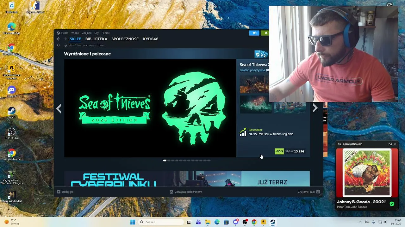Image resolution: width=405 pixels, height=227 pixels.
Task: Select the Steam desktop shortcut
Action: [x=12, y=113]
